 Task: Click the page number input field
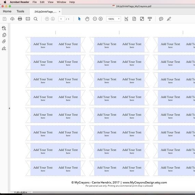pos(62,19)
